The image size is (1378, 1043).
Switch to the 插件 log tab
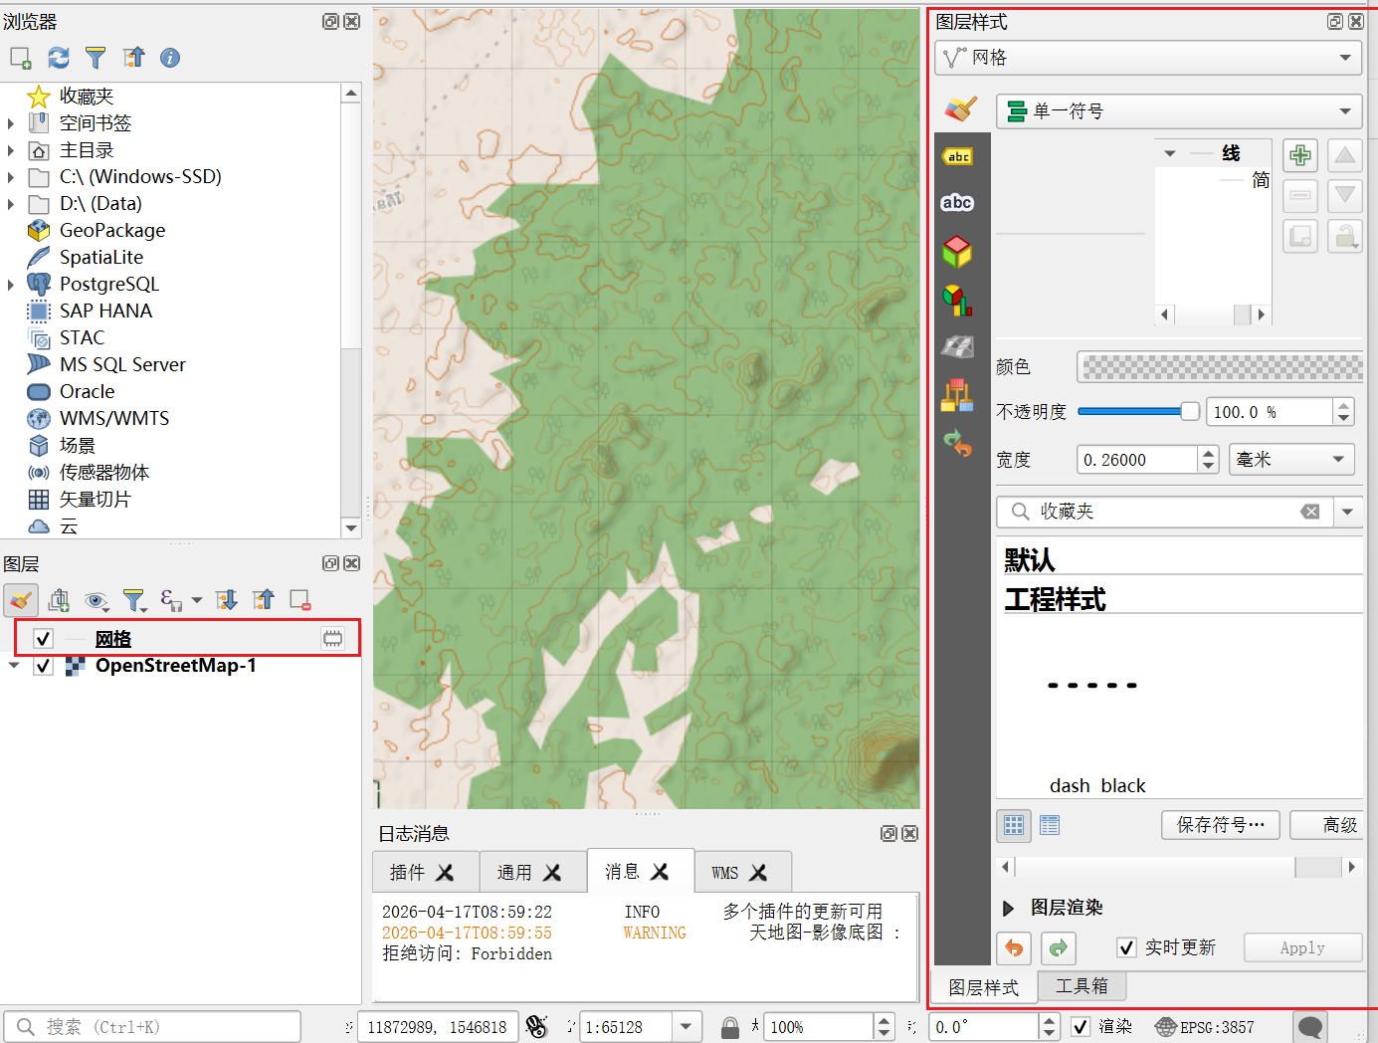tap(423, 873)
